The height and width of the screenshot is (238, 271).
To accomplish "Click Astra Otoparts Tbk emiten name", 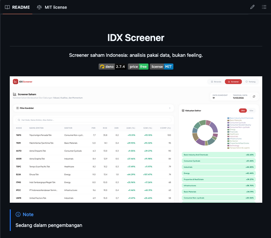I will click(x=37, y=151).
